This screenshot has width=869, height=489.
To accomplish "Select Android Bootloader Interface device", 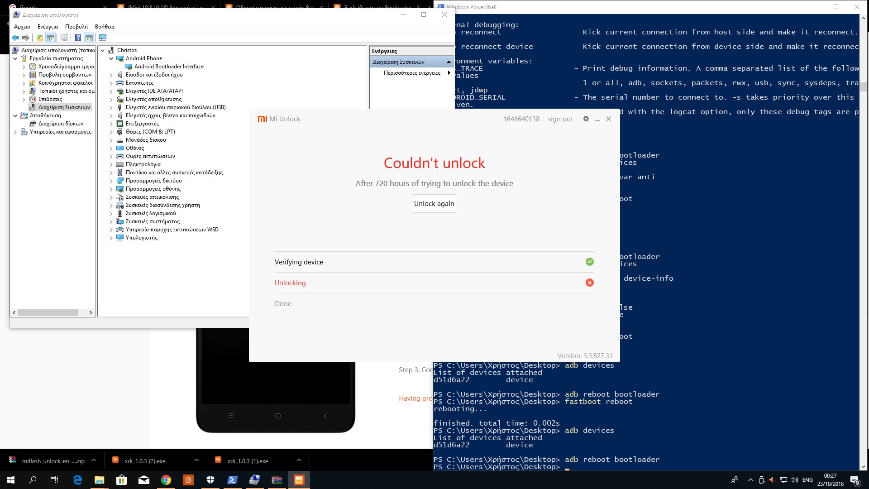I will [169, 67].
